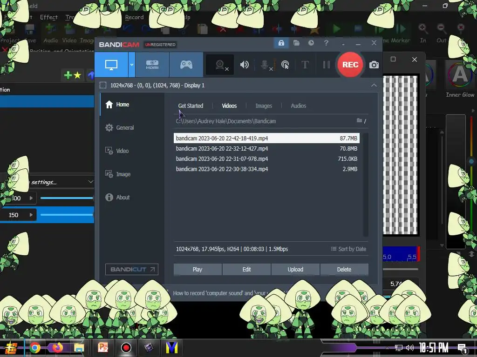Click folder icon beside output path
The width and height of the screenshot is (477, 357).
[359, 121]
